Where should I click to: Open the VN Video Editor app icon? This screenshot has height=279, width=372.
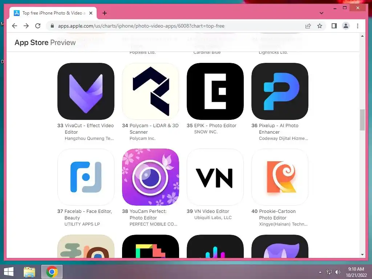(x=215, y=177)
